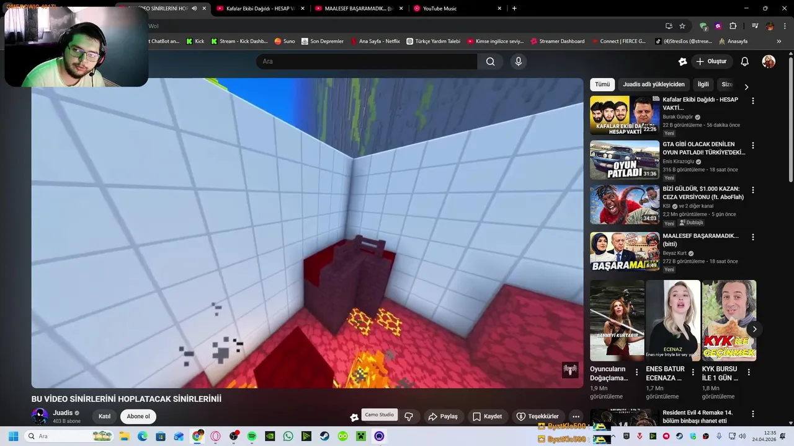The width and height of the screenshot is (794, 446).
Task: Click the YouTube search magnifier button
Action: point(490,61)
